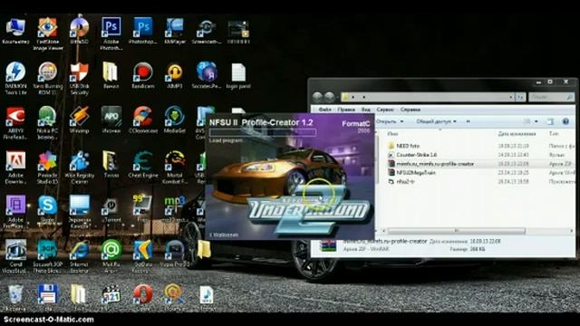This screenshot has height=326, width=580.
Task: Toggle the preview pane button
Action: [x=550, y=121]
